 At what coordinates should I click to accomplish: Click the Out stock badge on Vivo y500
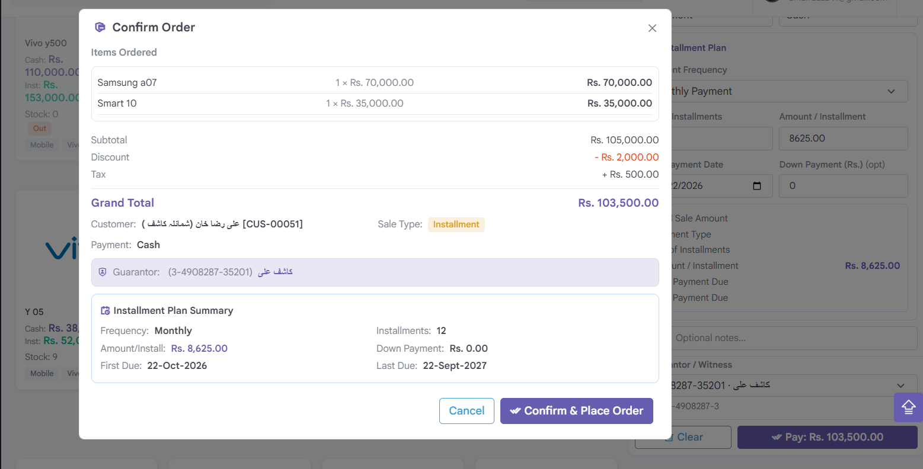40,129
